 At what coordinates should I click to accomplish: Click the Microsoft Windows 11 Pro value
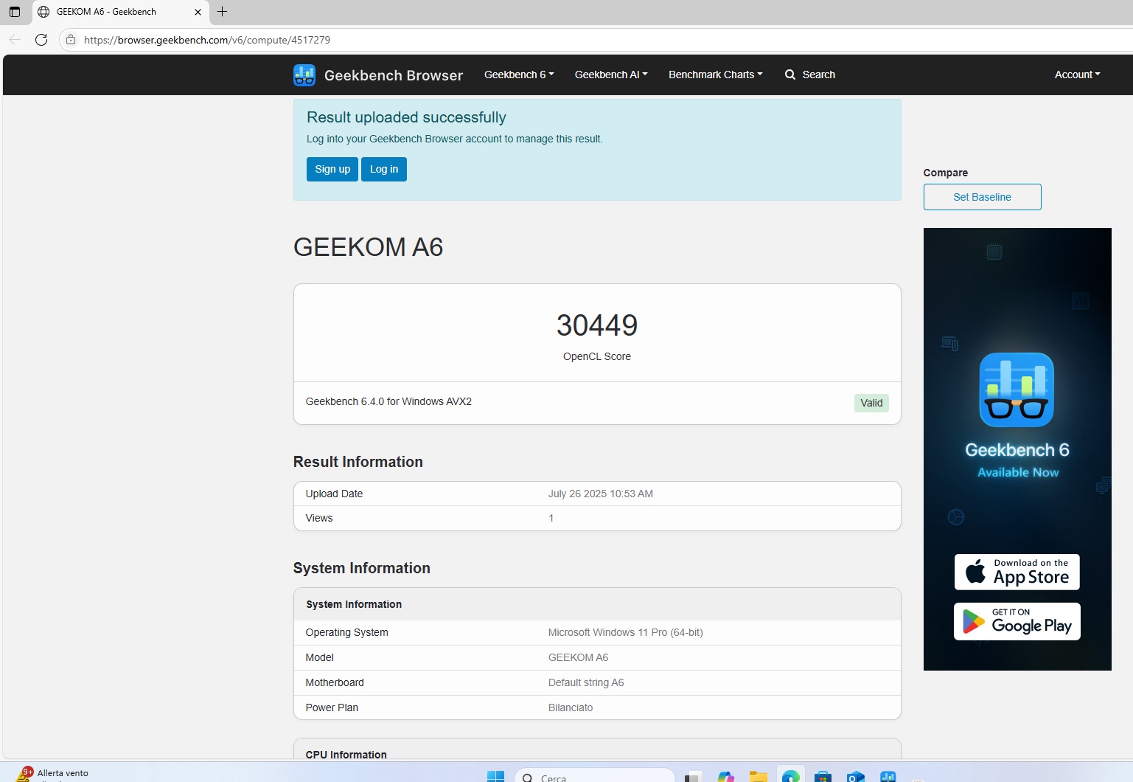pos(626,632)
